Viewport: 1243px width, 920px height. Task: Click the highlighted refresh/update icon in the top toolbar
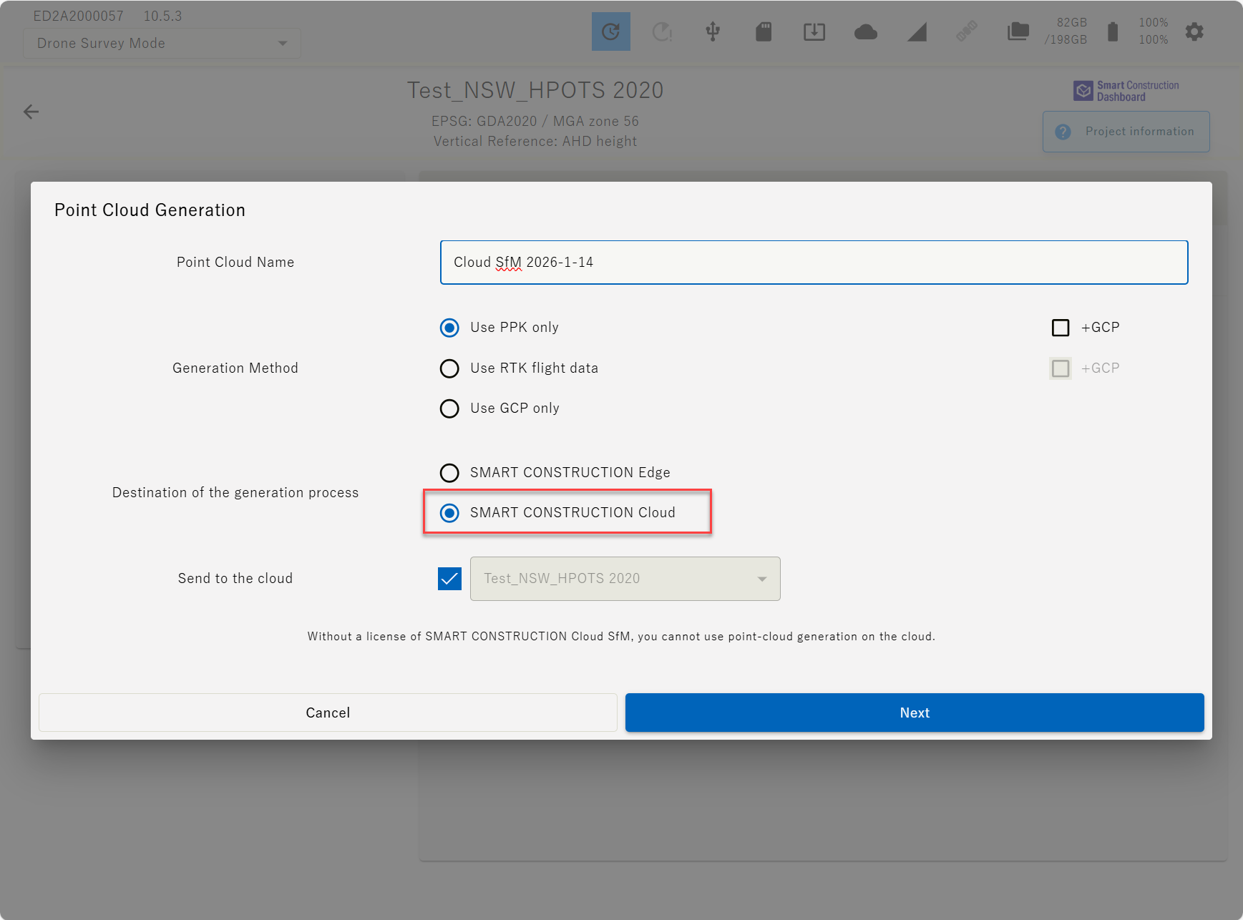click(610, 31)
